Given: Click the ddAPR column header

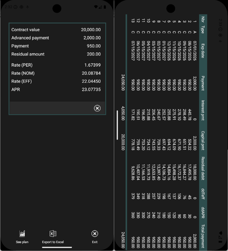Looking at the screenshot, I should pyautogui.click(x=203, y=212).
